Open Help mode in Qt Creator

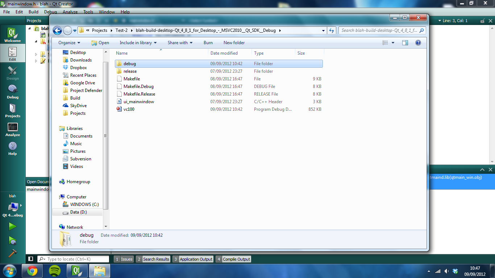pos(13,148)
